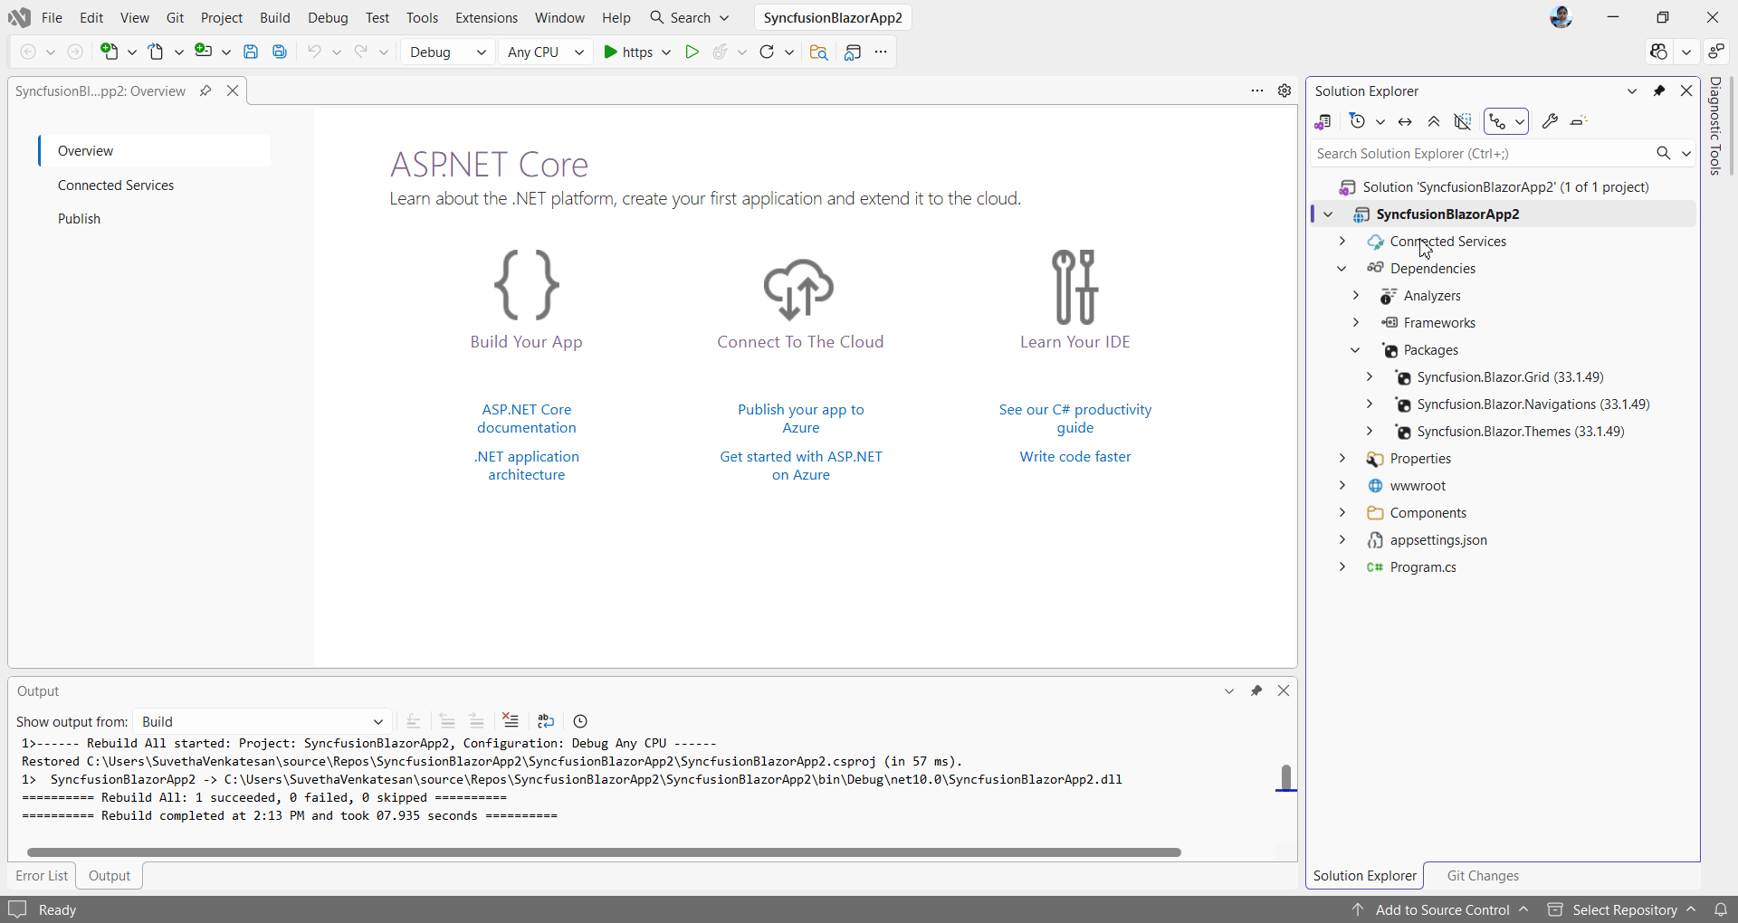Open the Show output from Build dropdown

click(x=263, y=721)
